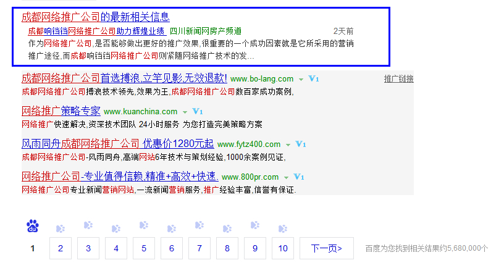Viewport: 504px width, 268px height.
Task: Click the paw icon above page 3
Action: 88,225
